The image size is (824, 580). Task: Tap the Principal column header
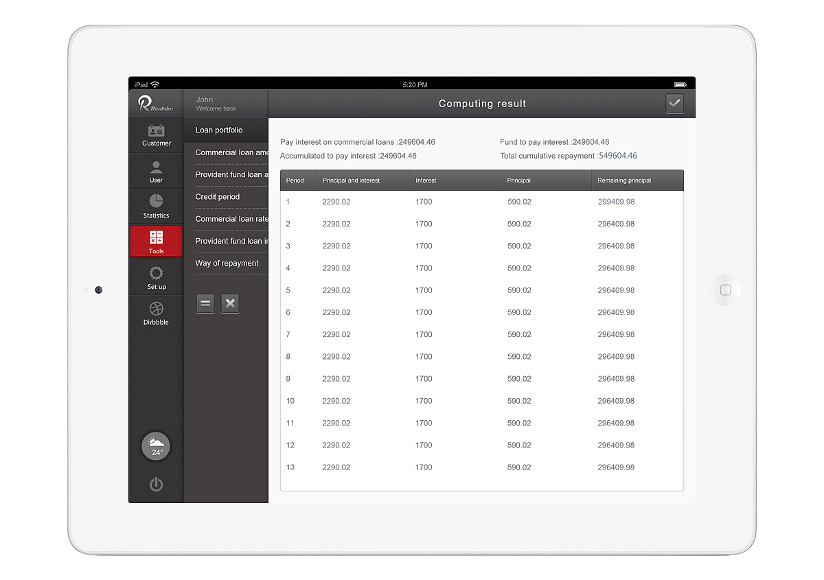tap(546, 181)
